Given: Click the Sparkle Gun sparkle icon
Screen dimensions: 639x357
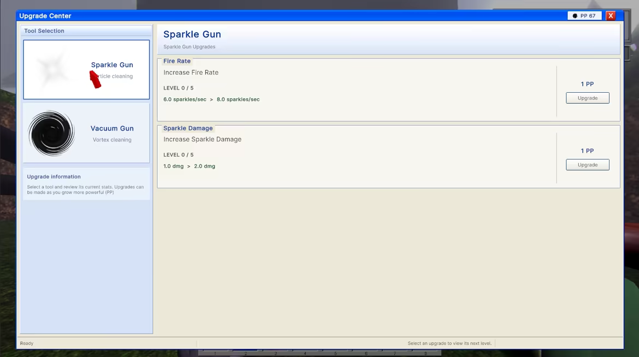Looking at the screenshot, I should pyautogui.click(x=53, y=70).
